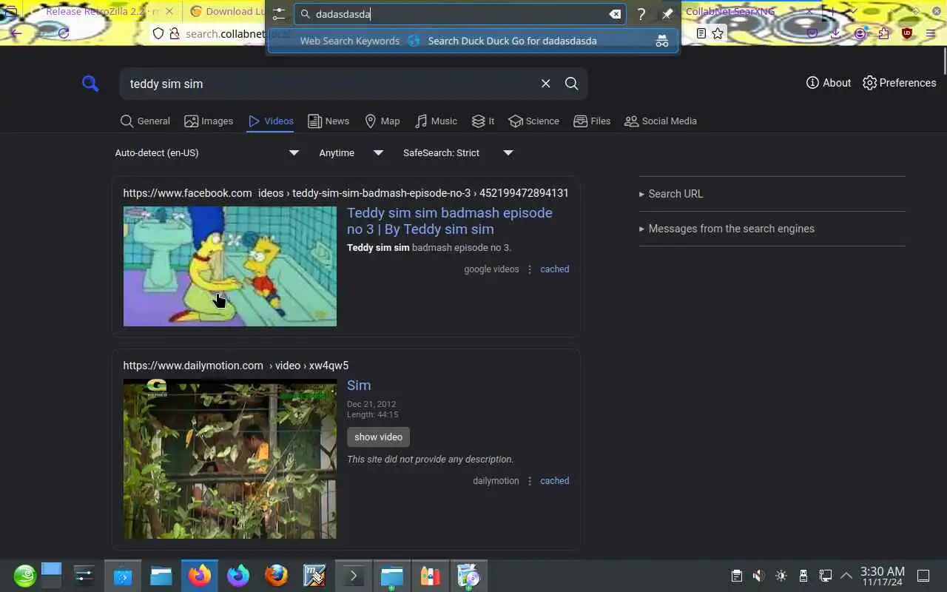Open search Preferences
This screenshot has height=592, width=947.
pos(900,83)
